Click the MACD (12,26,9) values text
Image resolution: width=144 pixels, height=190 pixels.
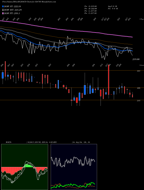(x=39, y=142)
